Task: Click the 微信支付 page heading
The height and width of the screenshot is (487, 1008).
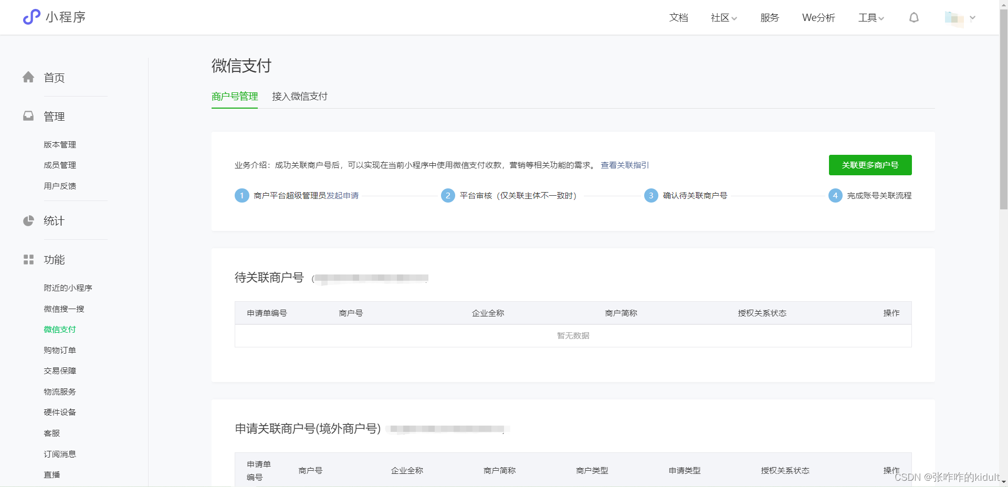Action: (x=241, y=66)
